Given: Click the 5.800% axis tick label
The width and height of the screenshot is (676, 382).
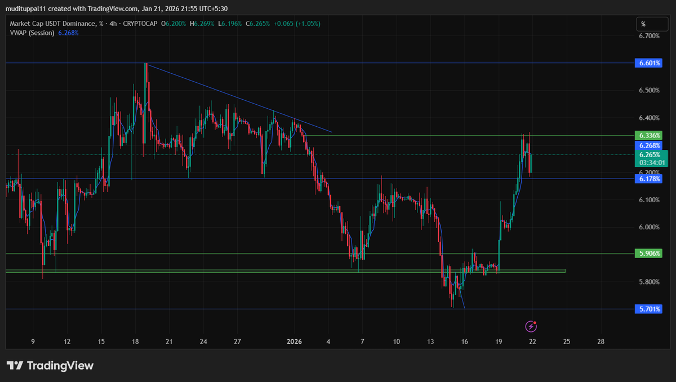Looking at the screenshot, I should [x=649, y=282].
